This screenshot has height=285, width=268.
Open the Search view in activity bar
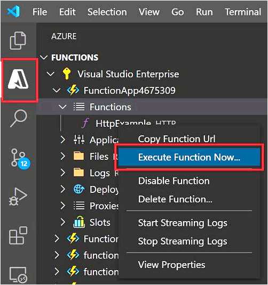18,119
